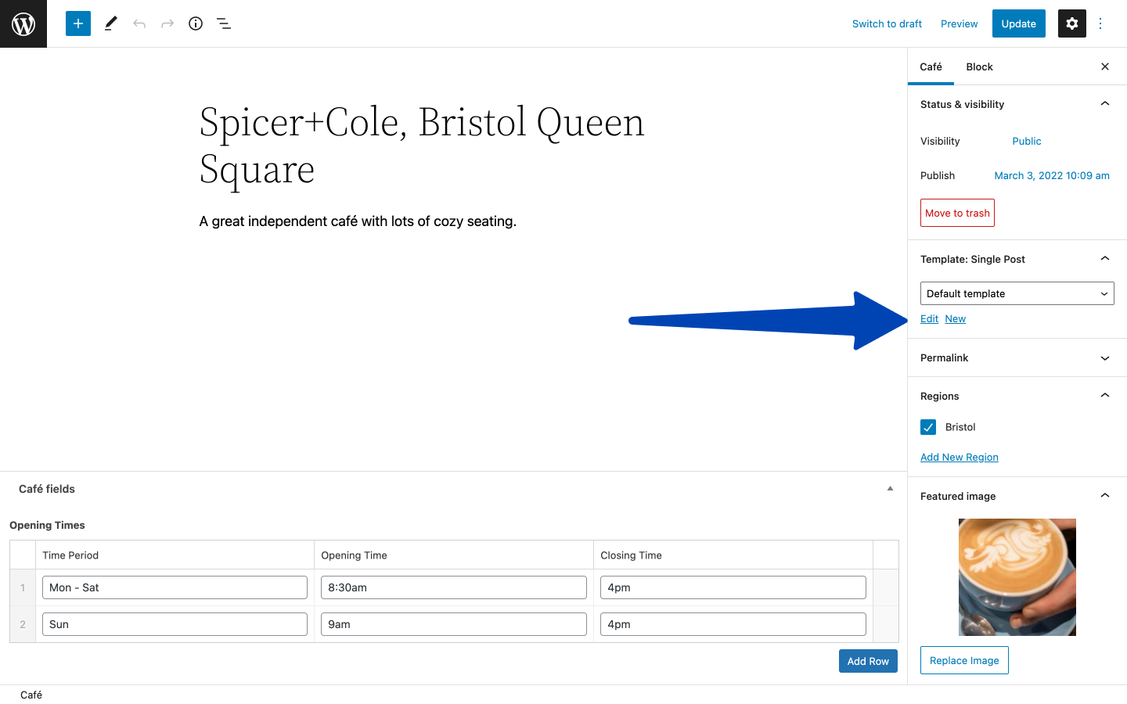Image resolution: width=1127 pixels, height=704 pixels.
Task: Open the three-dot options menu
Action: click(1100, 23)
